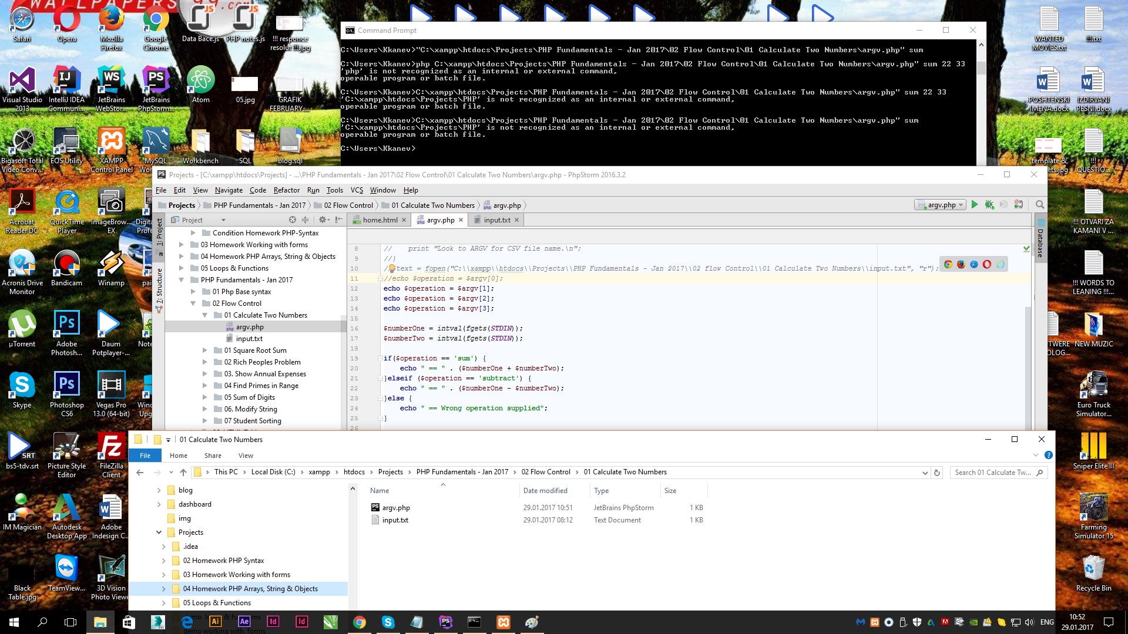Go up one folder in Explorer
This screenshot has height=634, width=1128.
point(183,472)
